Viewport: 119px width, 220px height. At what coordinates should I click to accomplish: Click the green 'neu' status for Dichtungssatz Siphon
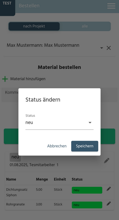click(x=87, y=190)
